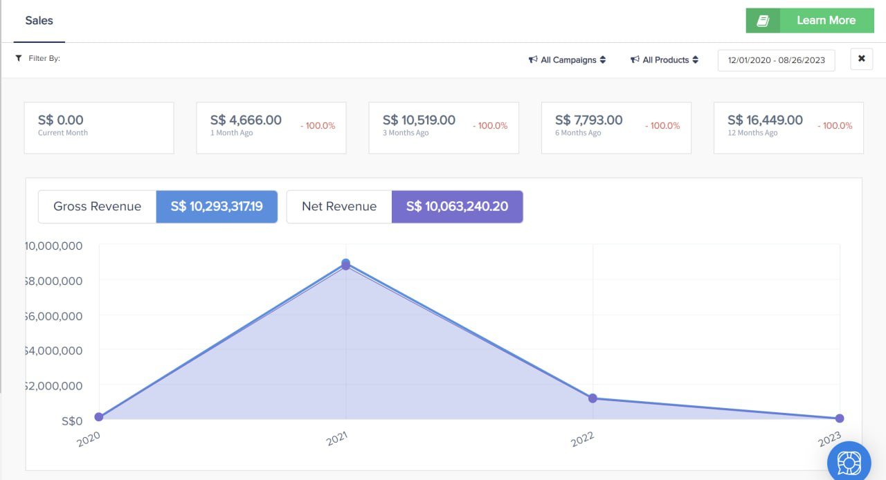This screenshot has height=480, width=886.
Task: Click the filter funnel icon beside Filter By
Action: pos(19,58)
